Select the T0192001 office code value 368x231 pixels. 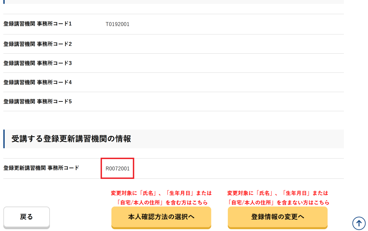(x=118, y=24)
